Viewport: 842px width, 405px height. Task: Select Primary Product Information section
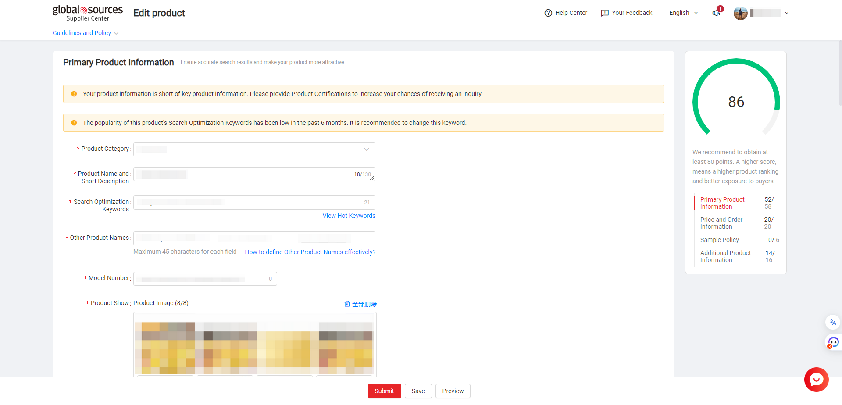pyautogui.click(x=722, y=203)
